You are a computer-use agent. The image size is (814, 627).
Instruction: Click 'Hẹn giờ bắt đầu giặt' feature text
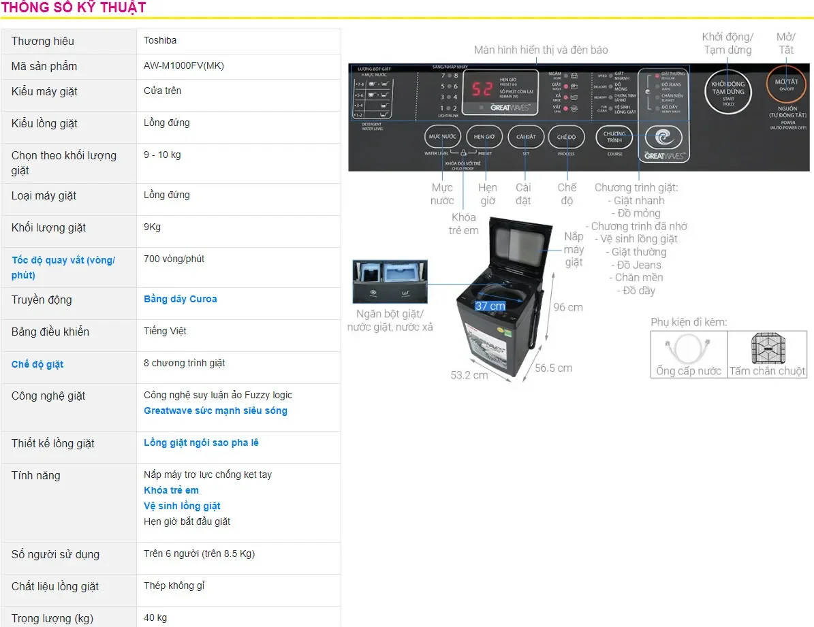(x=187, y=521)
